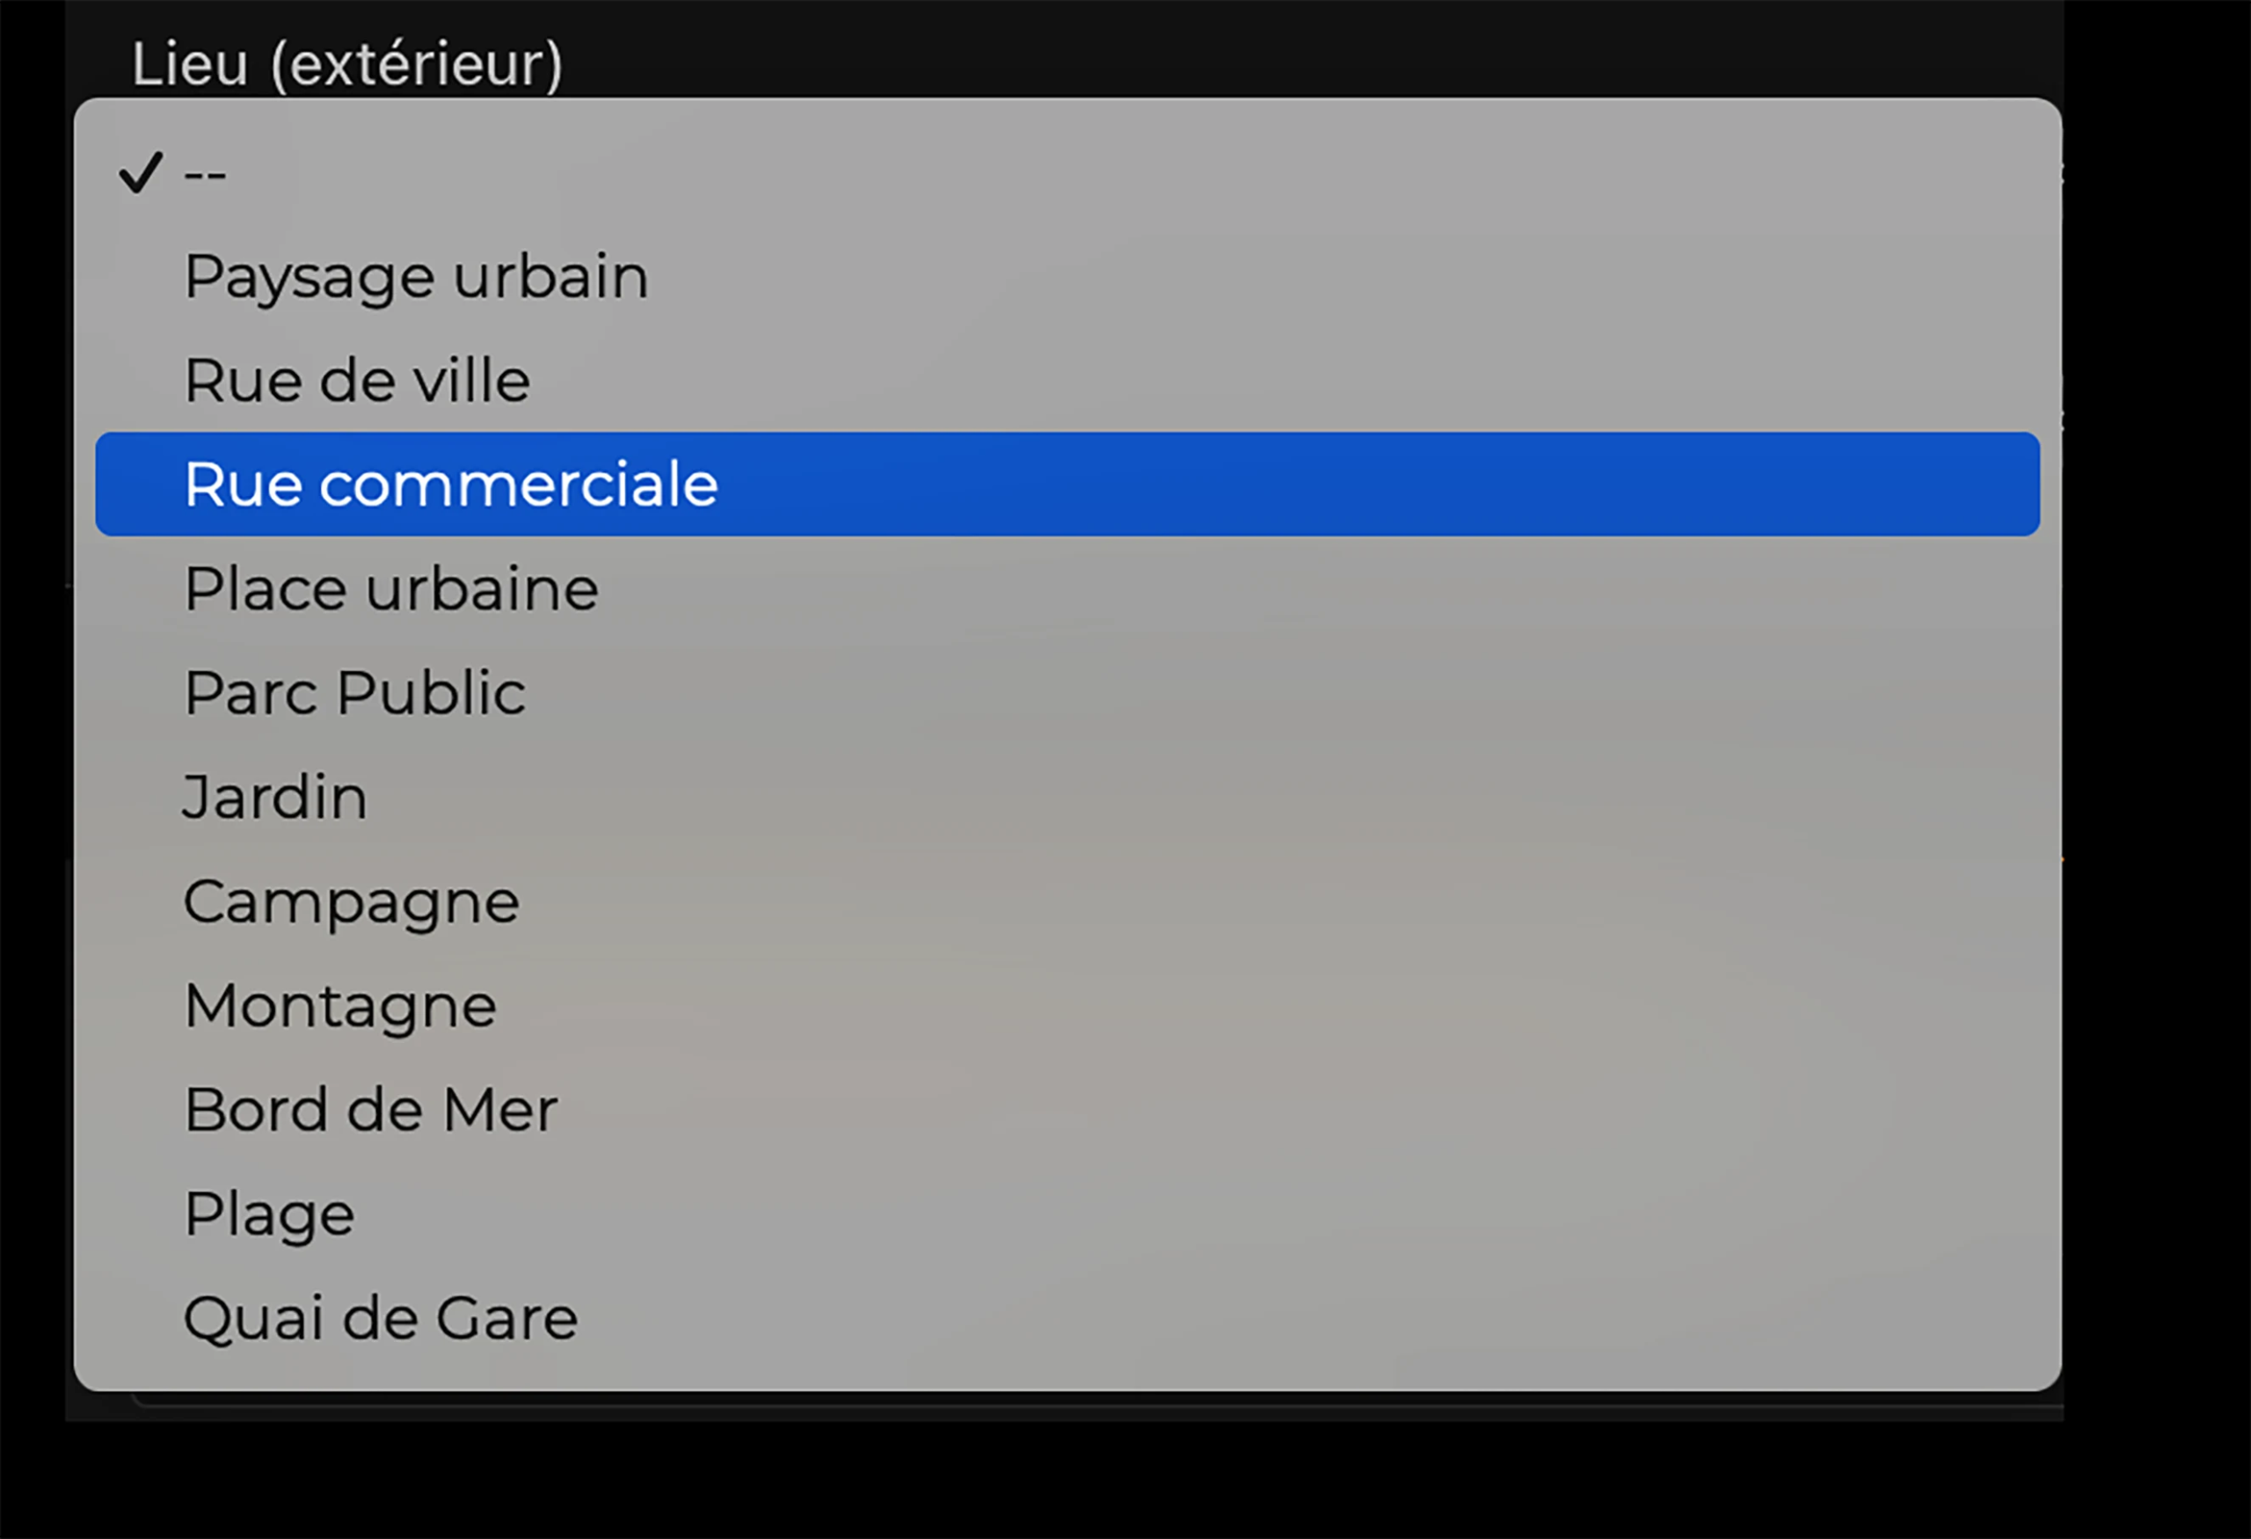The height and width of the screenshot is (1539, 2251).
Task: Choose "Paysage urbain" from the list
Action: (416, 277)
